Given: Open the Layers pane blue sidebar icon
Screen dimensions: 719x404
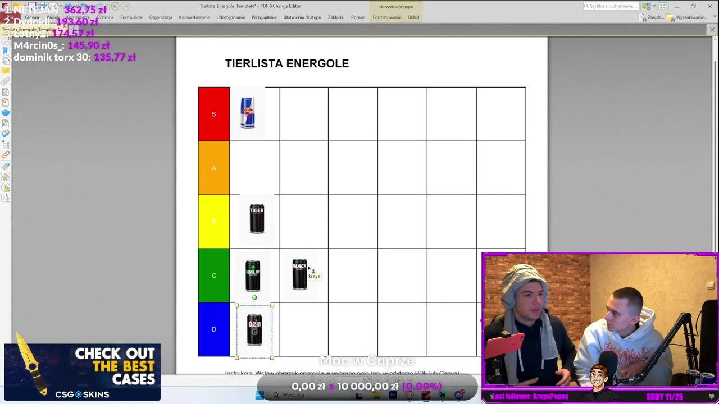Looking at the screenshot, I should pos(6,113).
